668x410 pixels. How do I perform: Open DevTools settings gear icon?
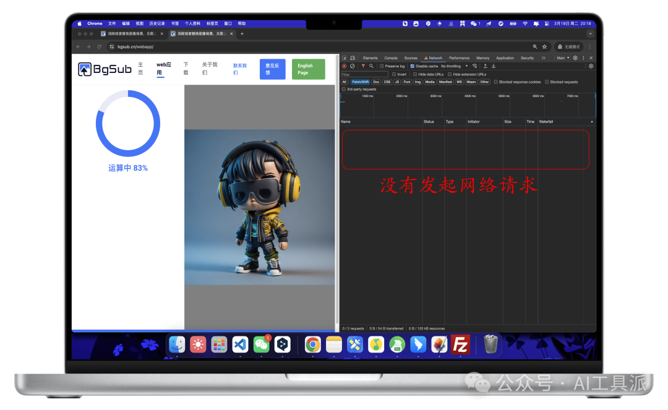[x=575, y=58]
